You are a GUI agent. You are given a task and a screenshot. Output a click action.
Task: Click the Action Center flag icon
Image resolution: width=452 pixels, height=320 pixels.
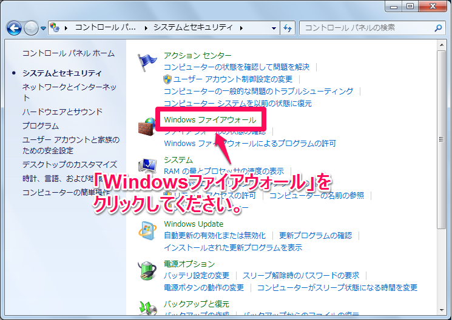point(147,62)
